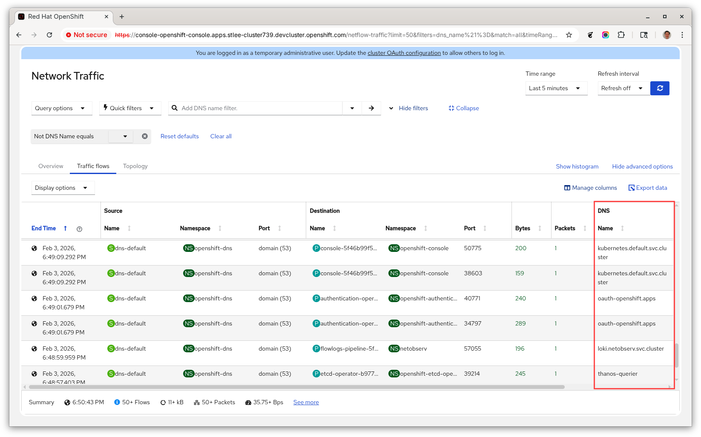
Task: Open Display options dropdown
Action: tap(63, 188)
